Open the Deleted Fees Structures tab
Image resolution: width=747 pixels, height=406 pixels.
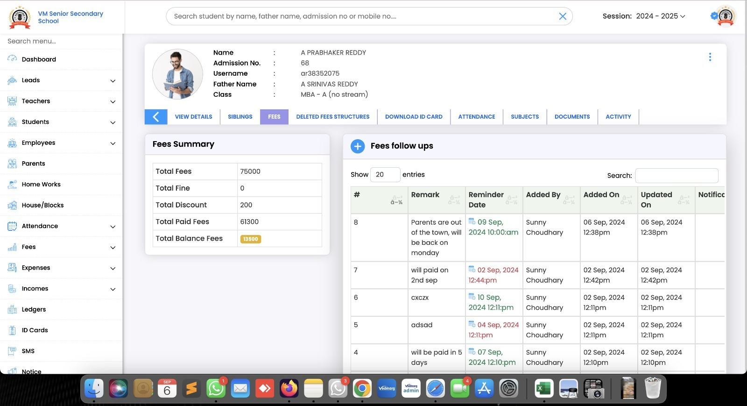(333, 117)
